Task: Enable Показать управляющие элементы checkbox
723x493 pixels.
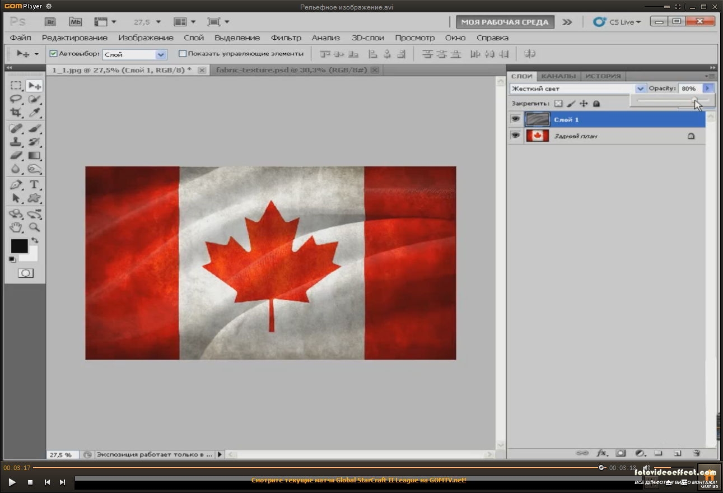Action: click(x=182, y=54)
